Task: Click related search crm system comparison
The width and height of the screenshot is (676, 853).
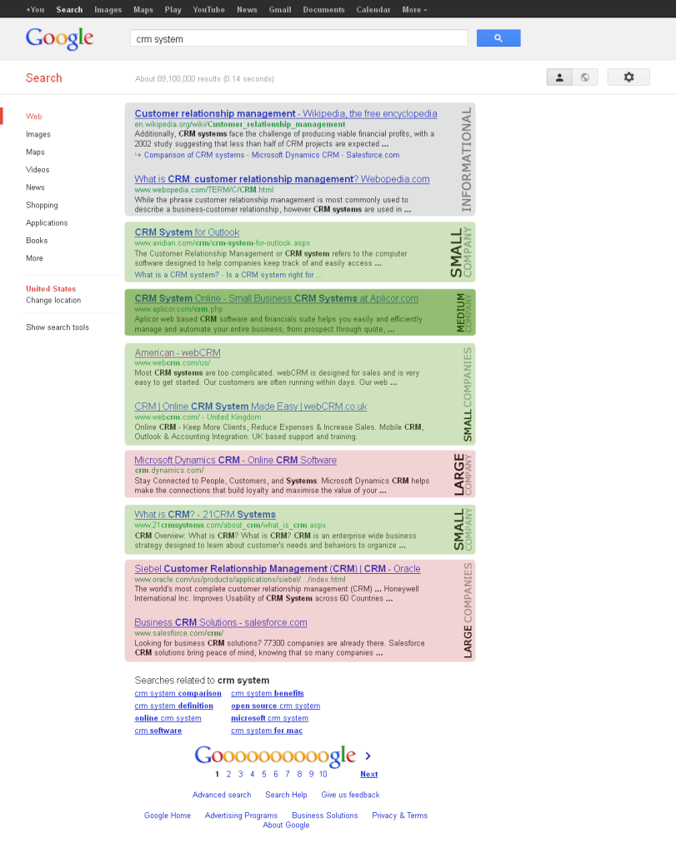Action: pos(178,694)
